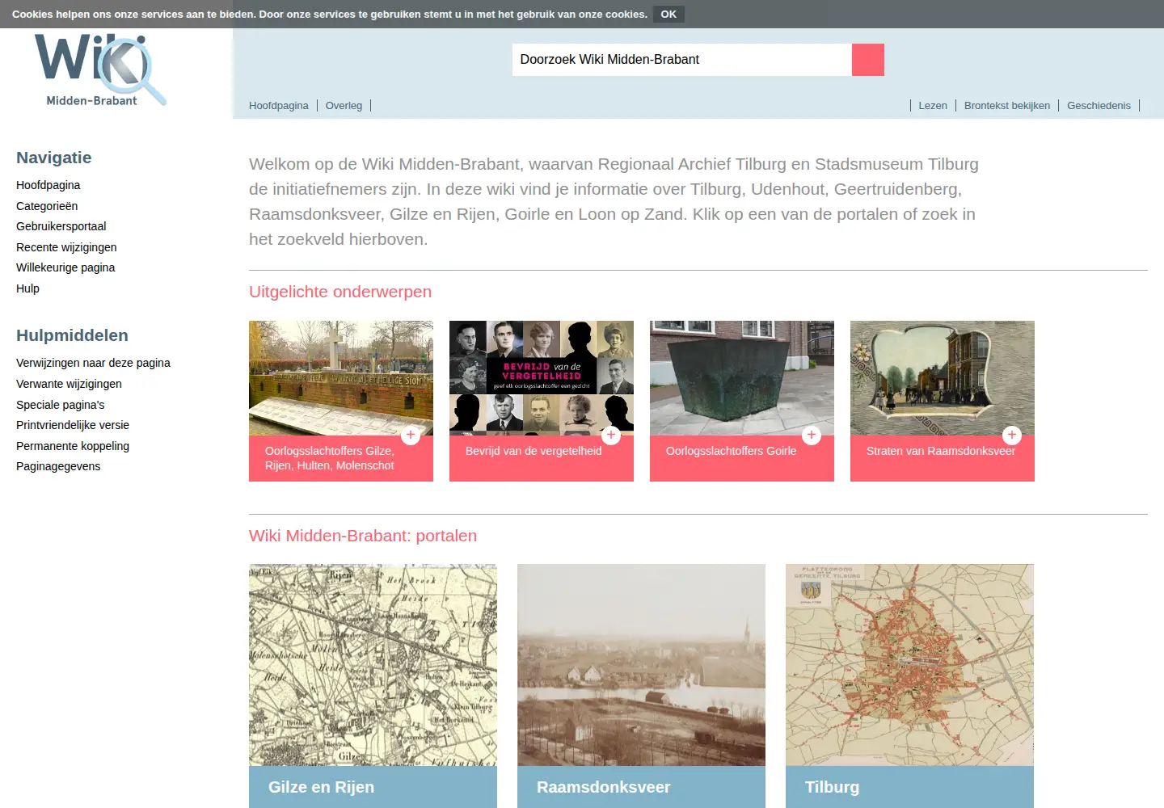Open the Geschiedenis tab
Image resolution: width=1164 pixels, height=808 pixels.
point(1099,106)
